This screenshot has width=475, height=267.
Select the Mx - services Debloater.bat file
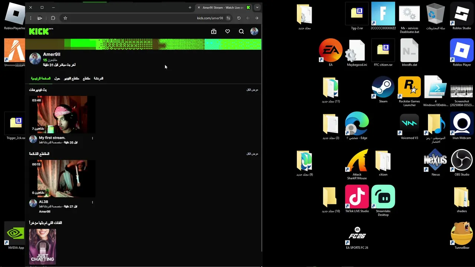tap(409, 19)
